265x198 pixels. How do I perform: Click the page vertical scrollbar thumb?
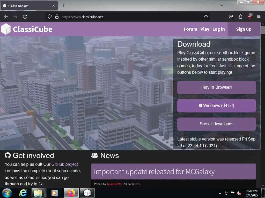coord(263,30)
